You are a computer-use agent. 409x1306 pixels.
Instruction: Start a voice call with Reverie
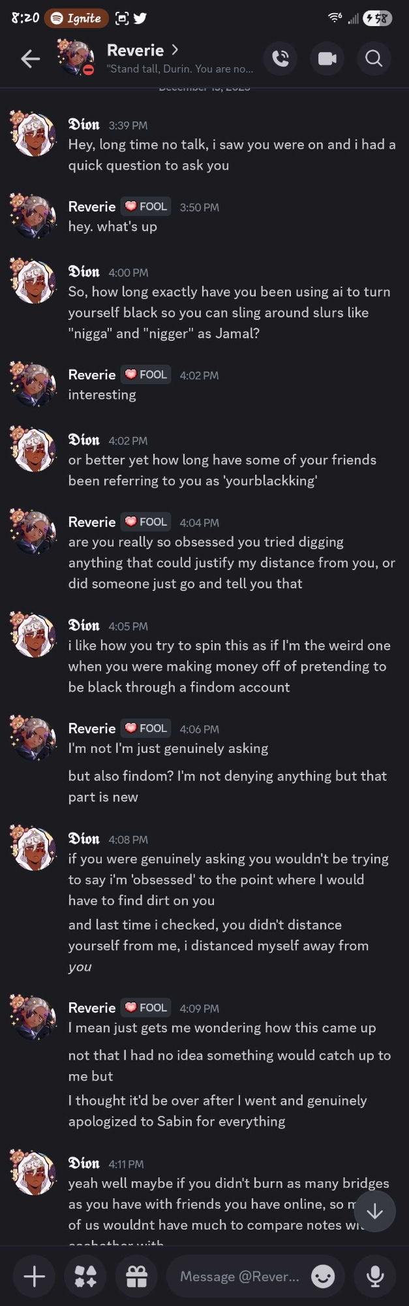(280, 59)
